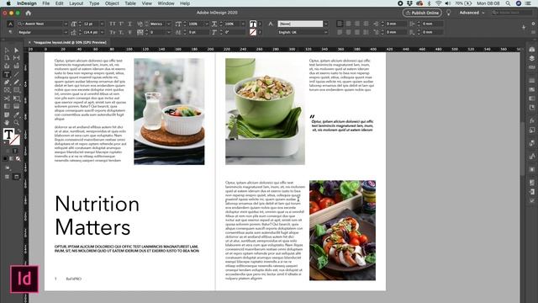Open the Table menu
This screenshot has height=303, width=538.
pyautogui.click(x=130, y=3)
